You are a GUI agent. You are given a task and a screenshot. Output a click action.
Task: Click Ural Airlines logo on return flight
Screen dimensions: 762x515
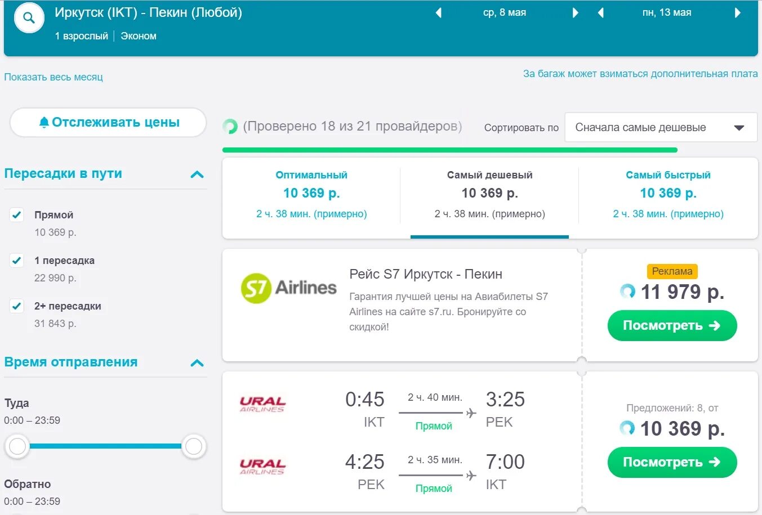[x=262, y=467]
